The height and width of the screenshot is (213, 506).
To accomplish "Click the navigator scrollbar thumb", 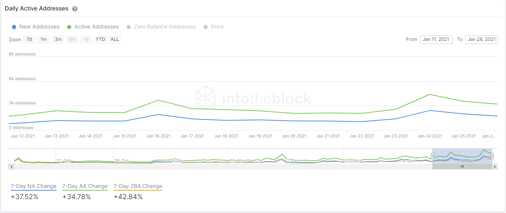I will click(x=462, y=167).
